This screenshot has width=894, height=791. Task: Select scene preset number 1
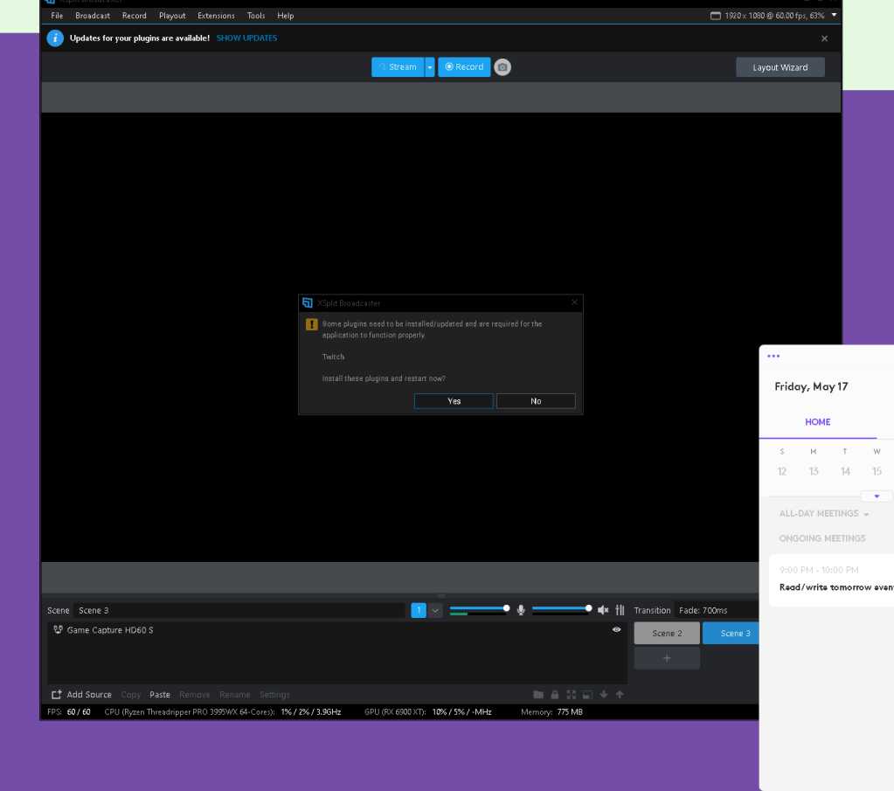(419, 610)
